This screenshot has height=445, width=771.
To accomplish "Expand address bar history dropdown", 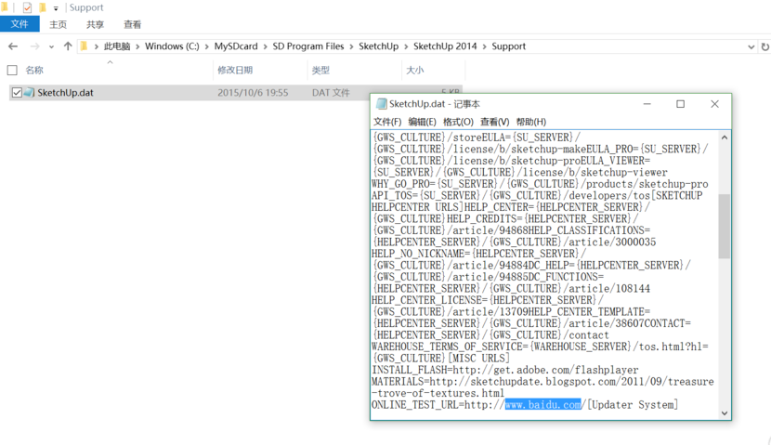I will pos(751,46).
